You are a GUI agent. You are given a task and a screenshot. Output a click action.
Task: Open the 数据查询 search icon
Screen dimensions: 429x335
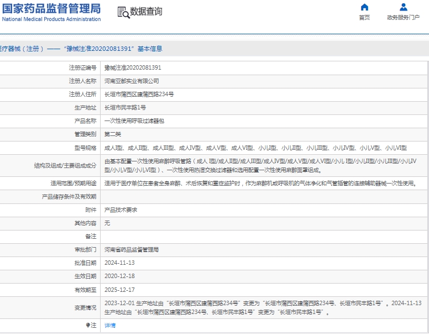[x=123, y=13]
